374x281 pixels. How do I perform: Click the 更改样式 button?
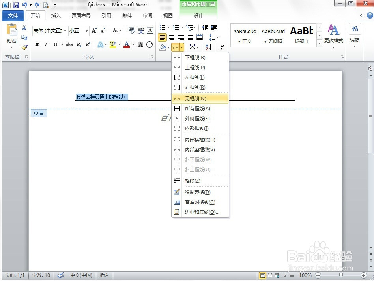[x=333, y=36]
